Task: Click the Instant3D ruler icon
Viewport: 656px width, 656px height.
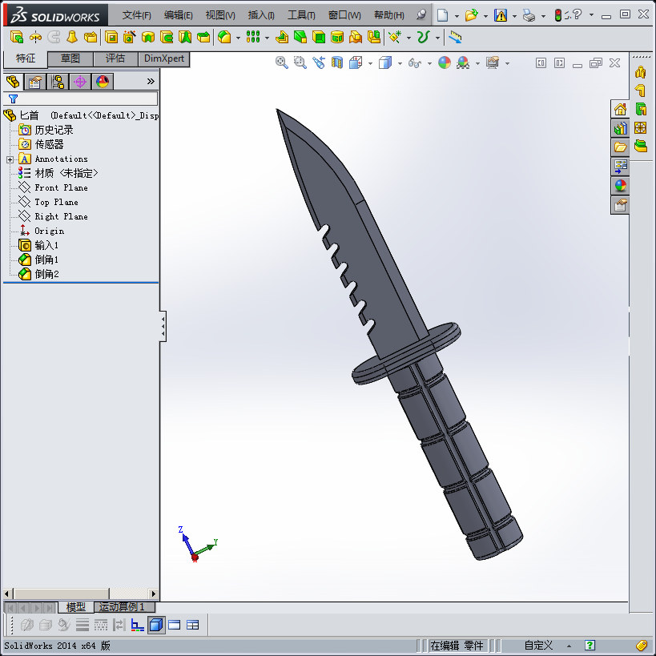Action: point(455,37)
